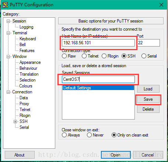168x162 pixels.
Task: Load the selected saved session
Action: tap(148, 89)
